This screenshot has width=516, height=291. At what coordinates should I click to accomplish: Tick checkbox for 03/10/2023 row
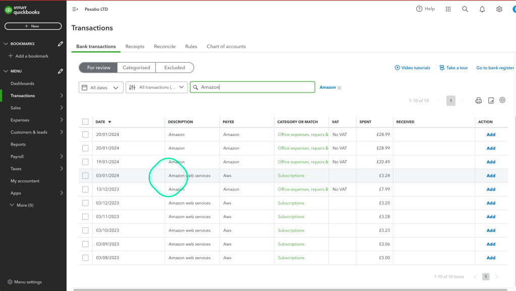(85, 230)
